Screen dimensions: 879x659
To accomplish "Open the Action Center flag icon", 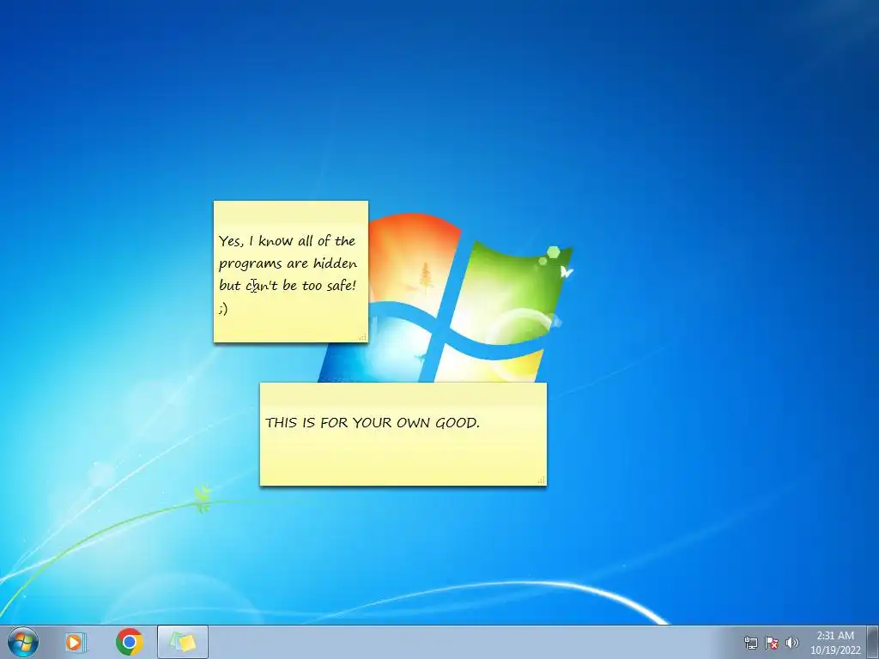I will coord(772,643).
